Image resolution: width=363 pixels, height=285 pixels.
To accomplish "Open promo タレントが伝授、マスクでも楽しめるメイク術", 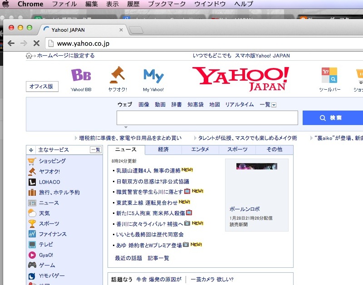I will (x=247, y=138).
